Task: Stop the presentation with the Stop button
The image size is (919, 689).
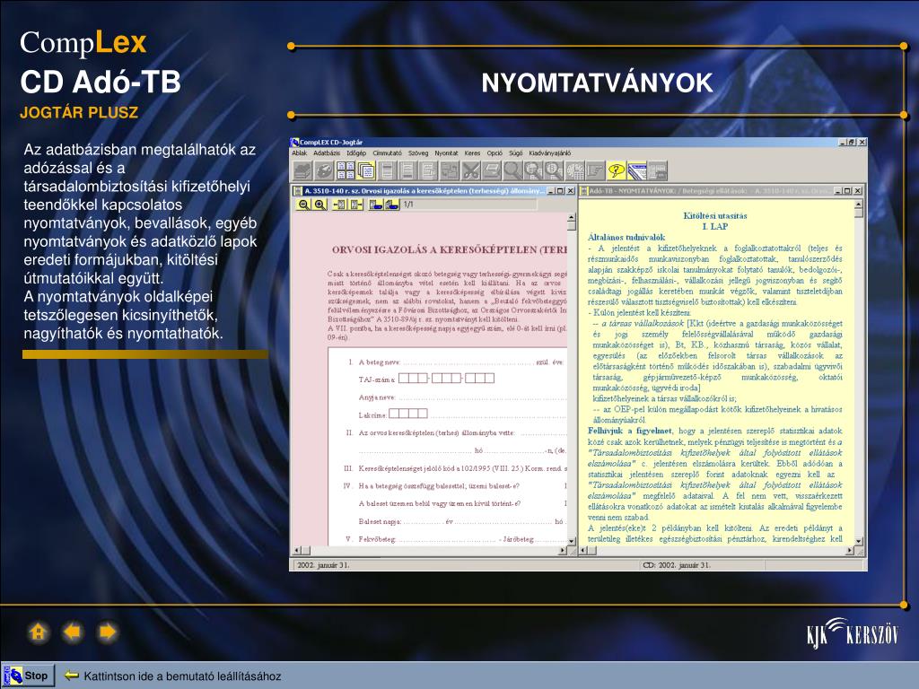Action: 28,676
